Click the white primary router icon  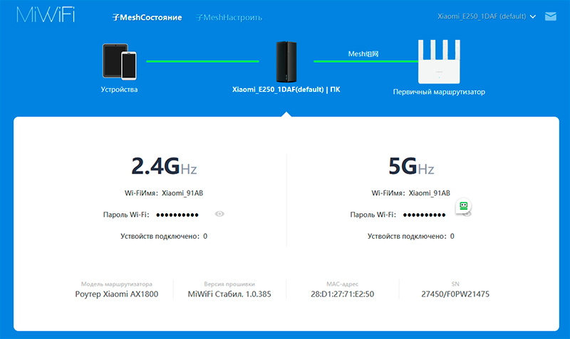pyautogui.click(x=443, y=61)
